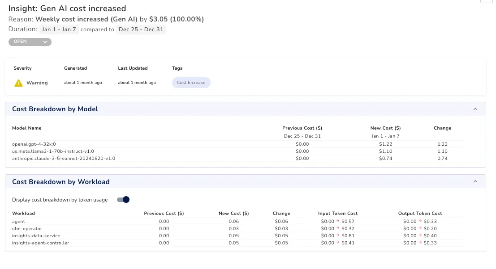Click the openai.gpt-4-32k:0 model row
Image resolution: width=496 pixels, height=269 pixels.
[237, 144]
